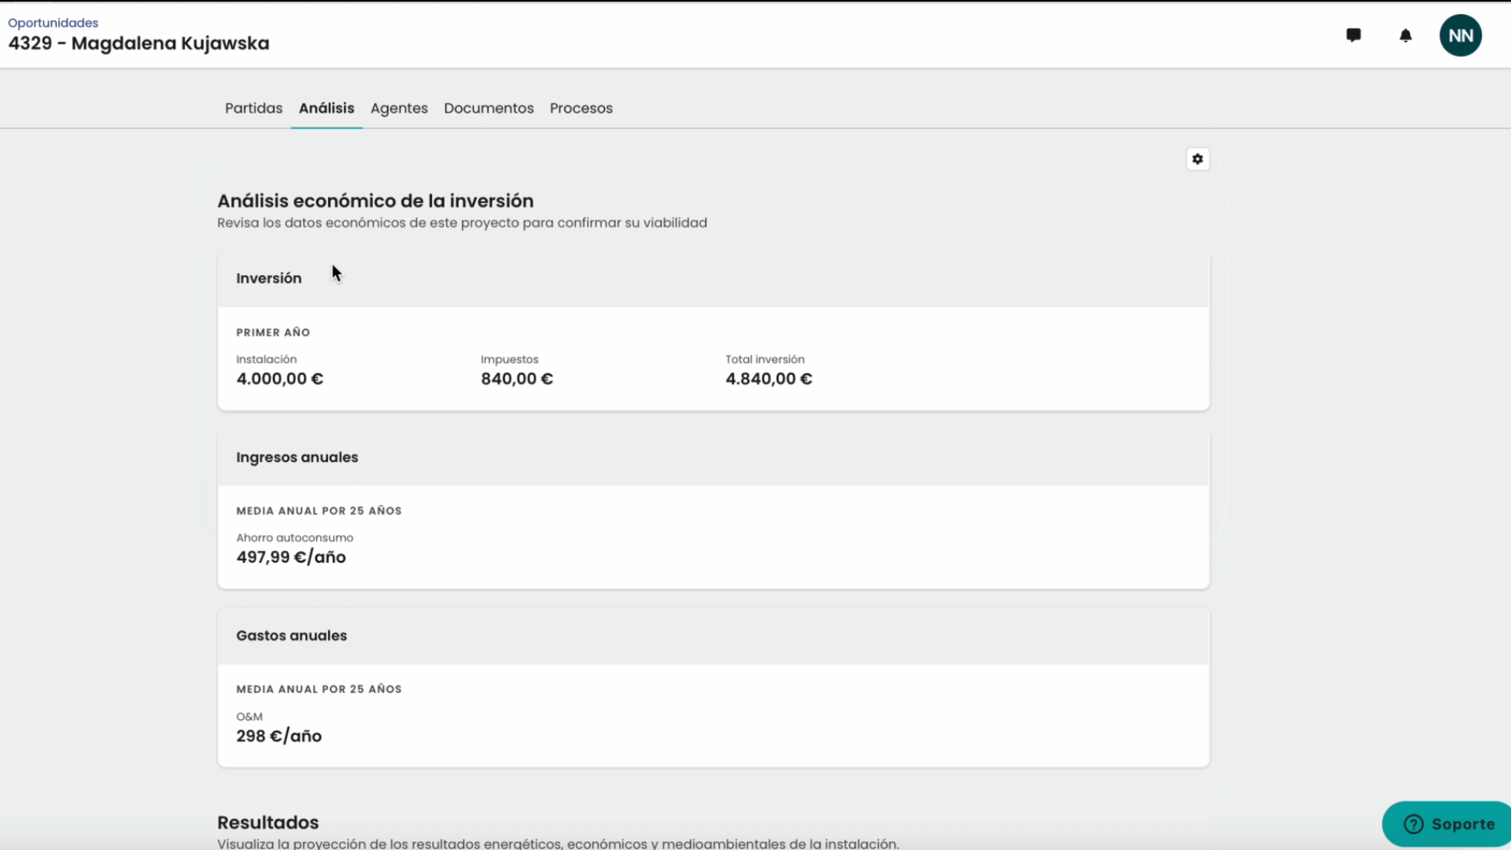This screenshot has width=1511, height=850.
Task: Open the Procesos tab
Action: (581, 109)
